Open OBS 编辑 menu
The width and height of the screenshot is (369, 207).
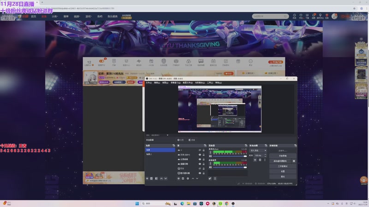157,83
